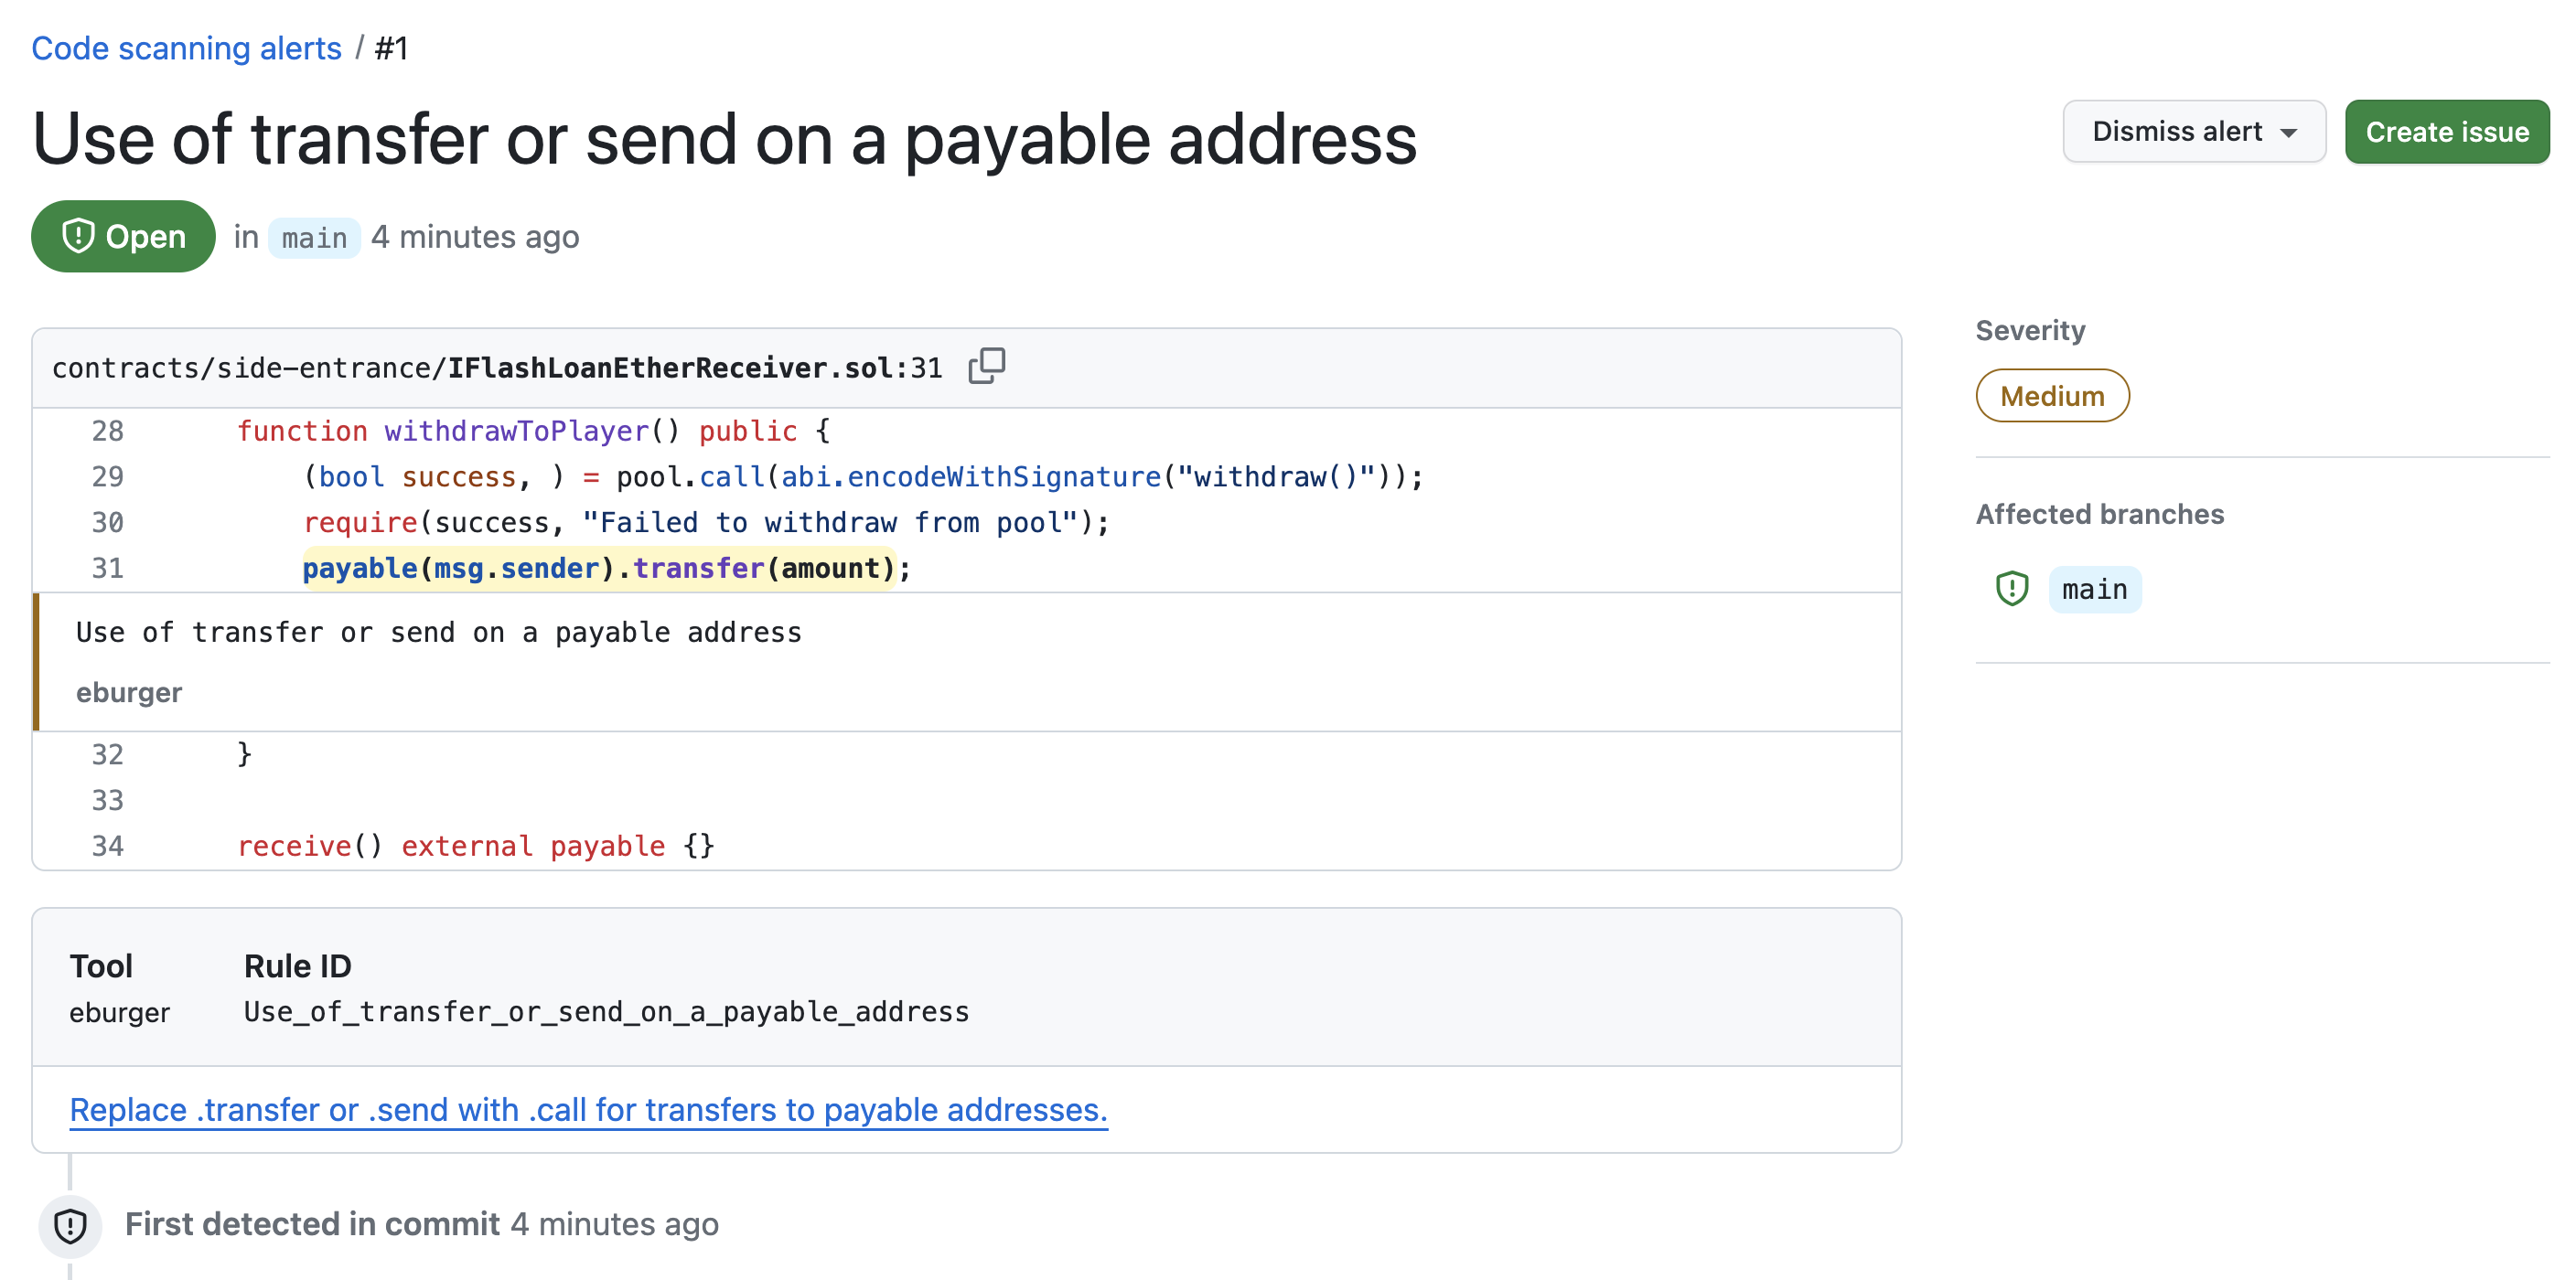Select the Open status badge

pos(122,236)
